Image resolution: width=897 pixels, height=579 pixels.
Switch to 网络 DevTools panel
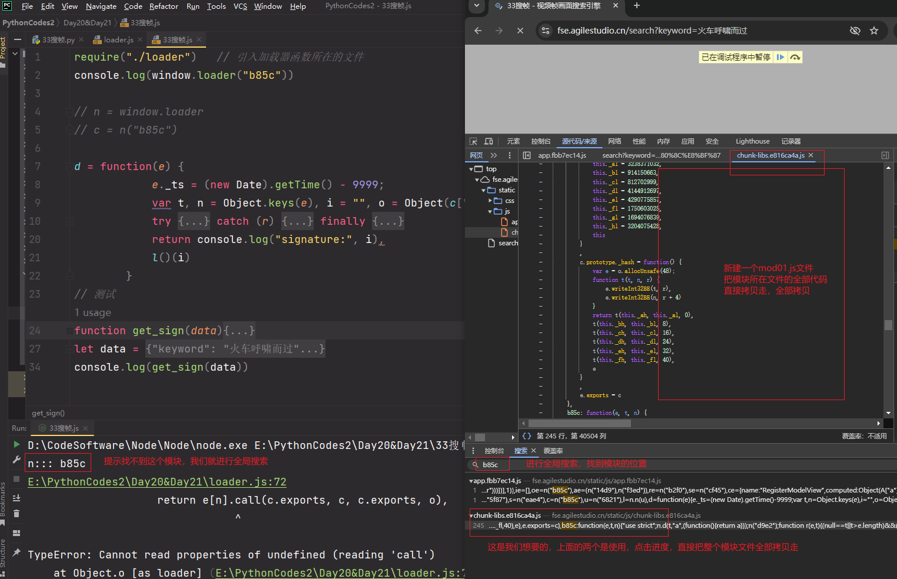(x=614, y=141)
